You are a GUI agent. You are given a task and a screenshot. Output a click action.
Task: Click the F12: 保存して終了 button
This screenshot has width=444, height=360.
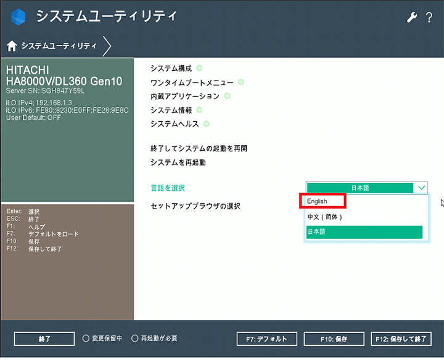coord(401,339)
